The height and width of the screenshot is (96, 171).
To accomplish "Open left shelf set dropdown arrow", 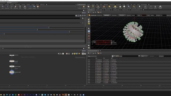I will point(76,5).
